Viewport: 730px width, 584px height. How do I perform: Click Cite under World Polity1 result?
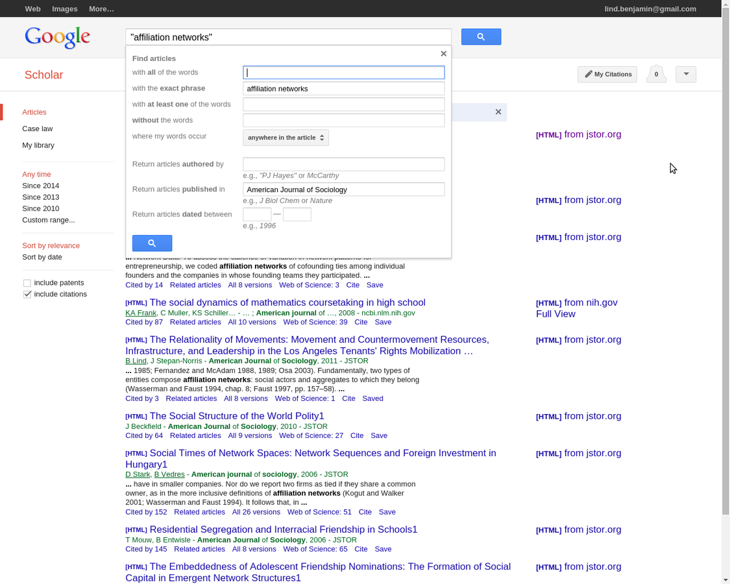357,436
